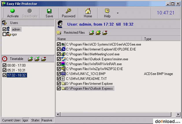
Task: Uncheck the C_1CV2.BMP restriction checkbox
Action: pos(59,74)
